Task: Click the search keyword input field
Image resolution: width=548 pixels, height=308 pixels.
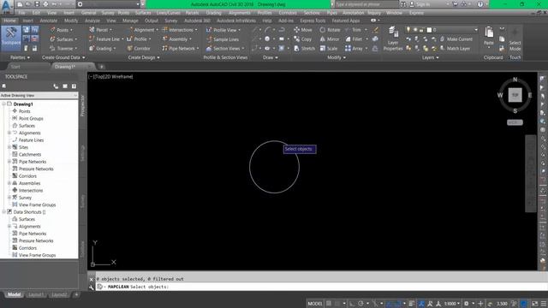Action: [x=367, y=4]
